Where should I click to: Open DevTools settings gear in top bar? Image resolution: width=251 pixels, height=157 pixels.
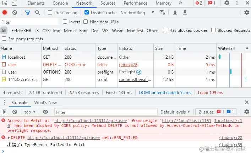tap(227, 3)
